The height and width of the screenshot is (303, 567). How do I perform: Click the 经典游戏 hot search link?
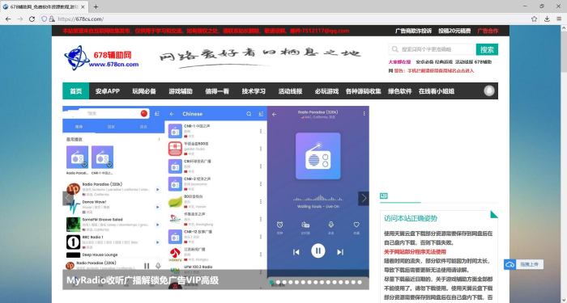click(x=444, y=62)
